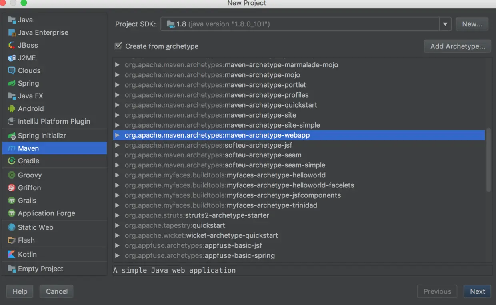Choose the Kotlin project type label
496x305 pixels.
pos(27,255)
